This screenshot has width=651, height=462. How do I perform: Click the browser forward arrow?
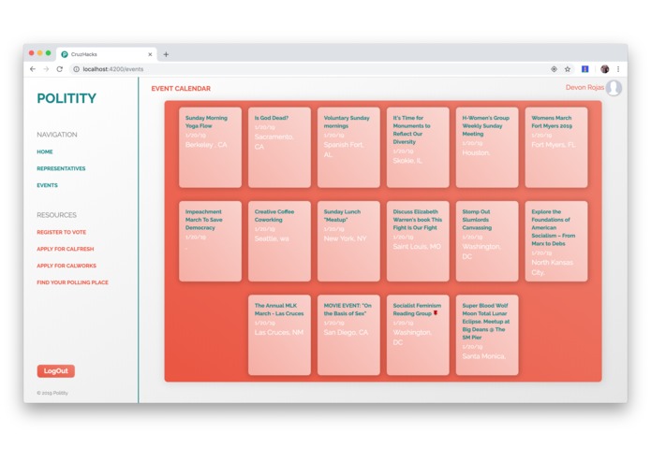pyautogui.click(x=46, y=69)
